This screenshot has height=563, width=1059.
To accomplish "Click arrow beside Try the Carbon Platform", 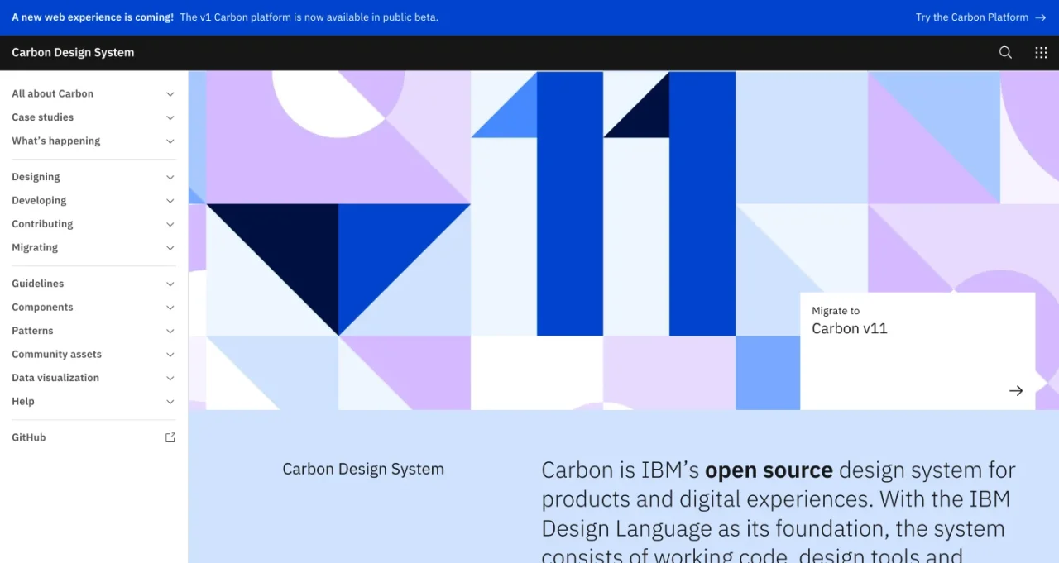I will [1041, 17].
